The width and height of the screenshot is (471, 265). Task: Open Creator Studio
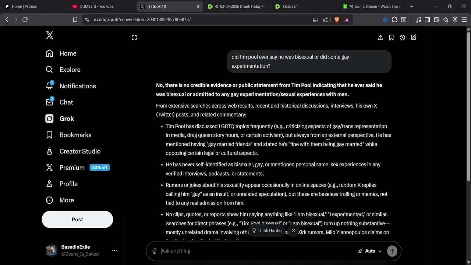(73, 151)
